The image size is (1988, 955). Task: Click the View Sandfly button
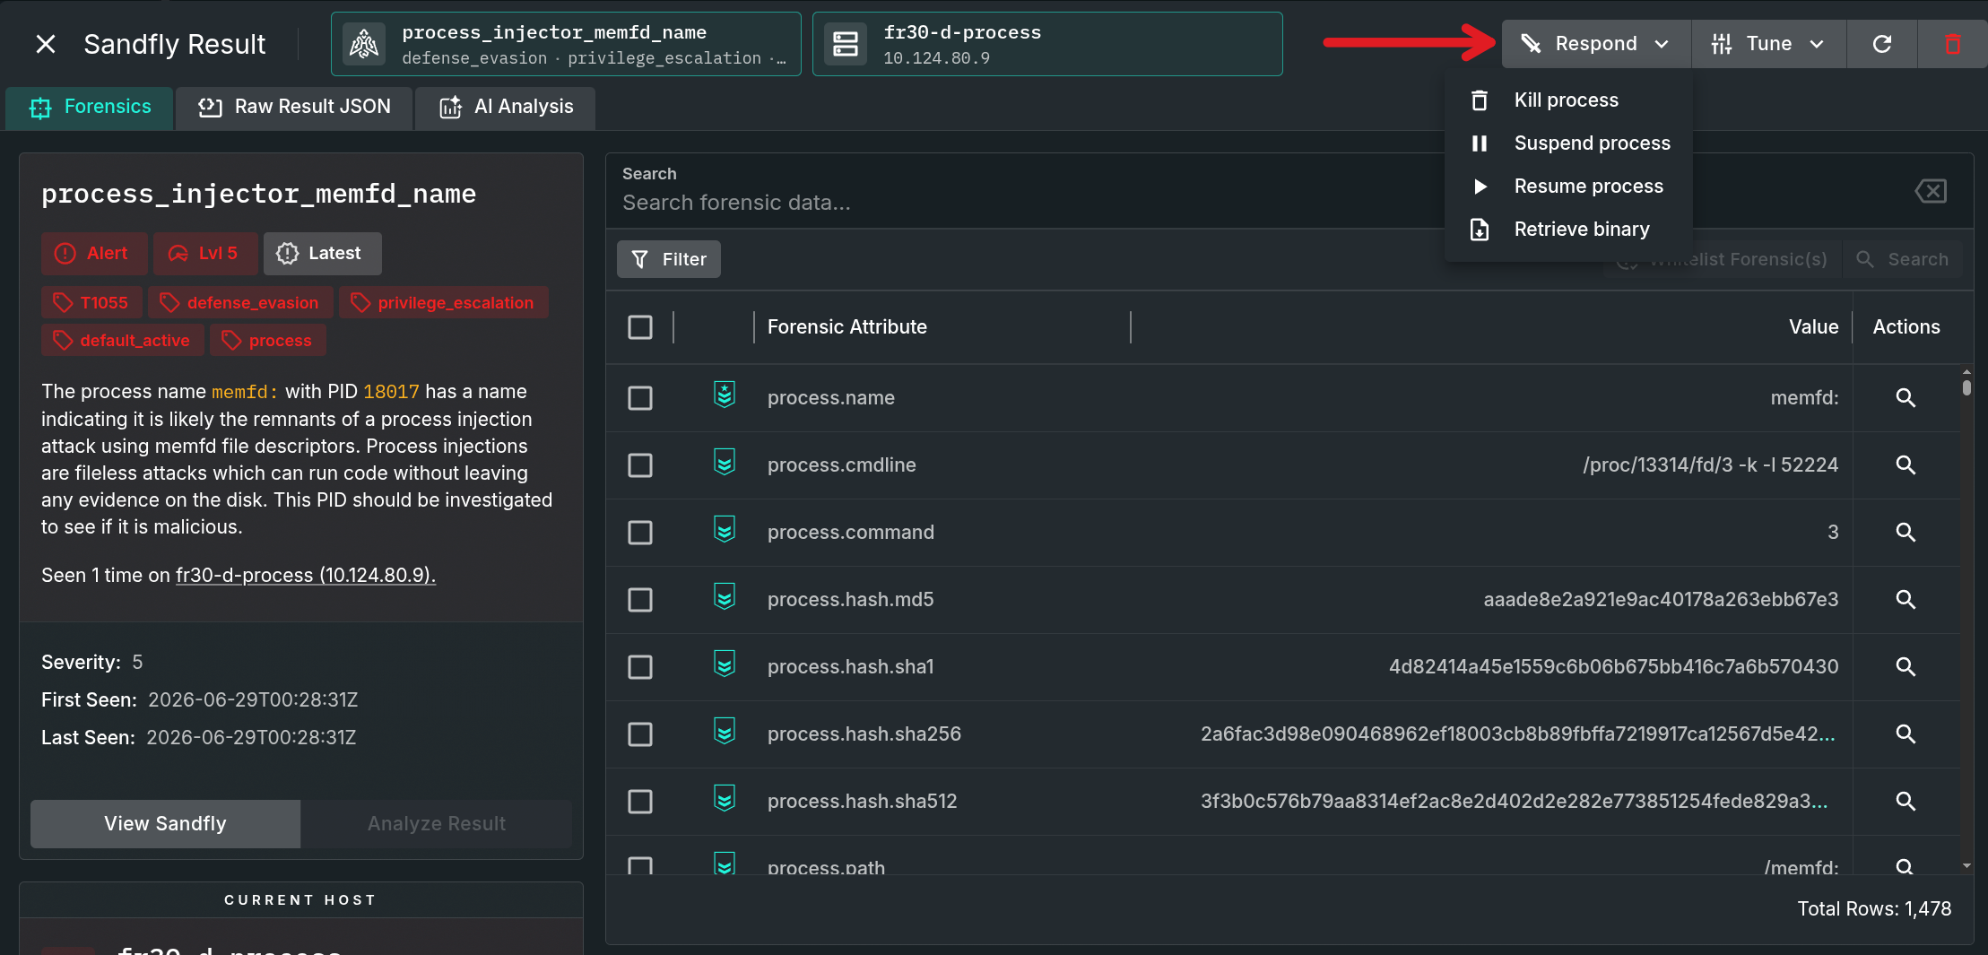click(165, 824)
